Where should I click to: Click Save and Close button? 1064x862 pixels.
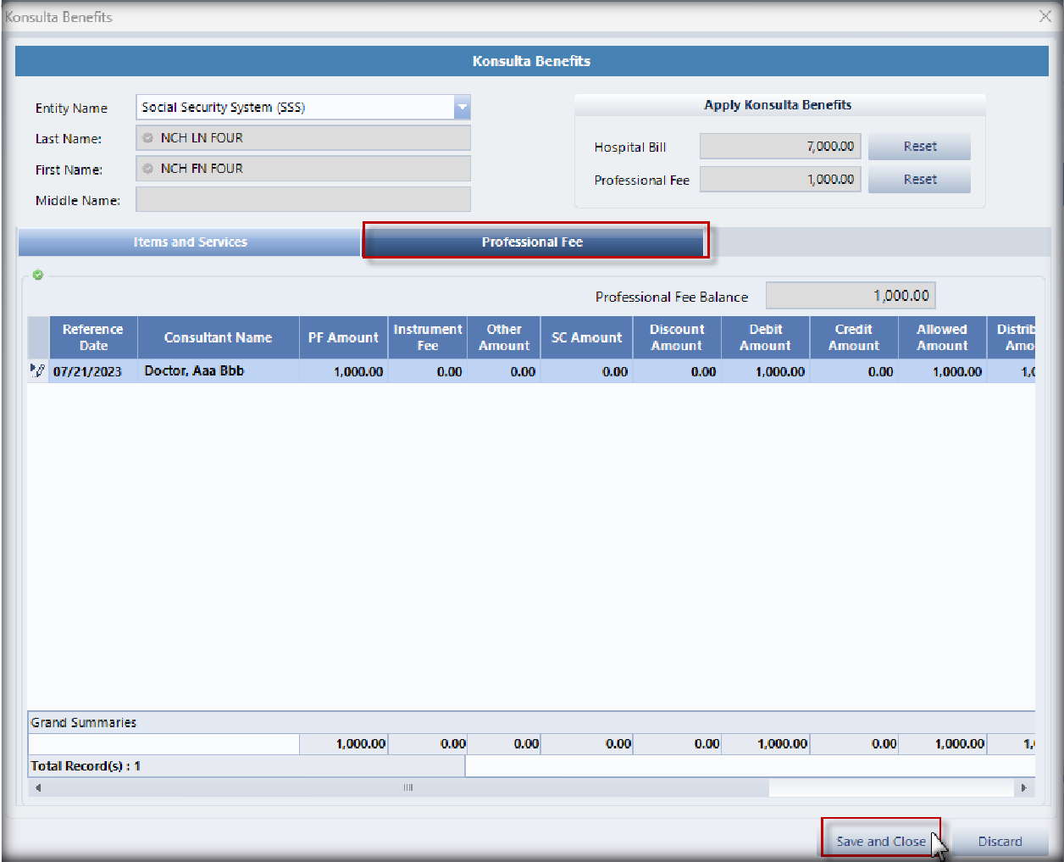[x=880, y=841]
